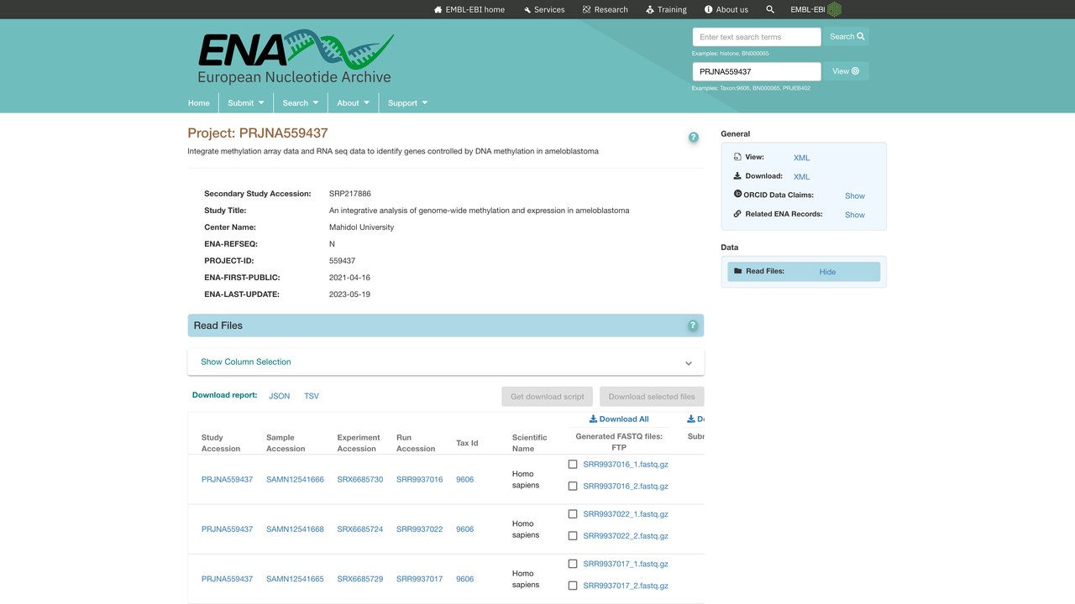1075x604 pixels.
Task: Click the help icon beside project title
Action: click(x=694, y=138)
